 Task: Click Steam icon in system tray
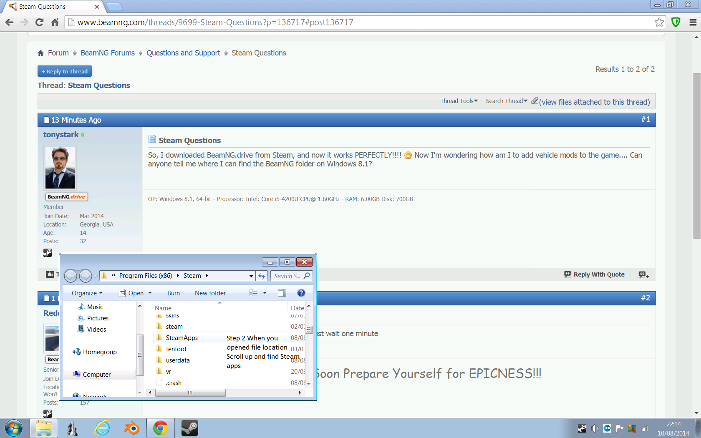point(582,428)
